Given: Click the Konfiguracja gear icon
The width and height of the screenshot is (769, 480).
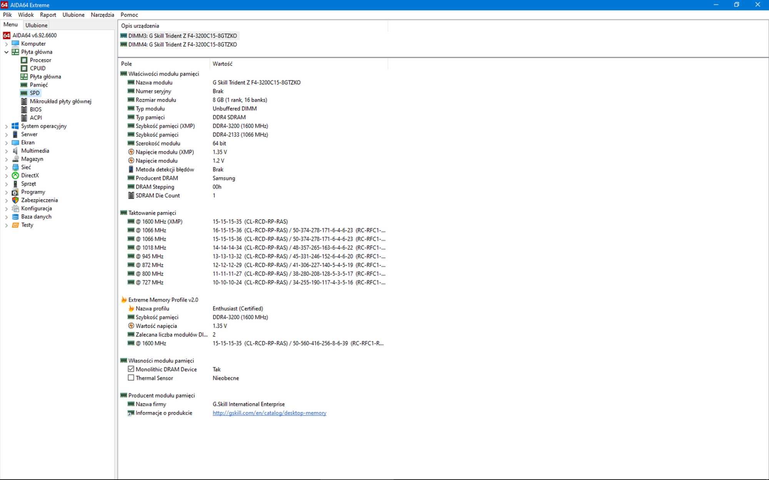Looking at the screenshot, I should coord(15,209).
